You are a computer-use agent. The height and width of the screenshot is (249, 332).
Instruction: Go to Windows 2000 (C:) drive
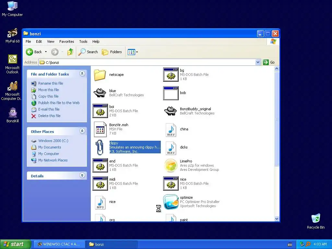pyautogui.click(x=53, y=141)
